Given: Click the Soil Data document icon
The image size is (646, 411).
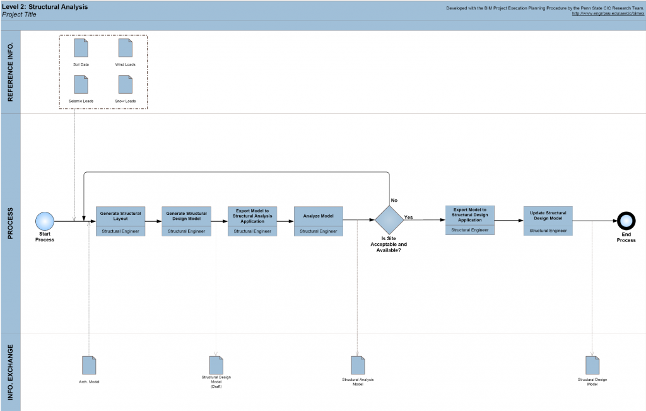Looking at the screenshot, I should (81, 48).
